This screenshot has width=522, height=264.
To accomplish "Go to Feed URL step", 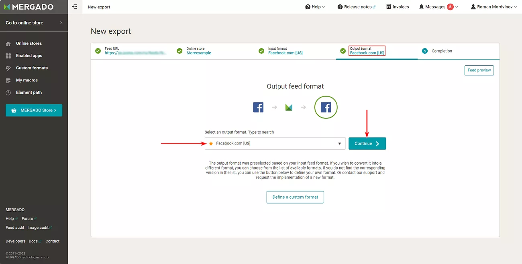I will pos(132,51).
